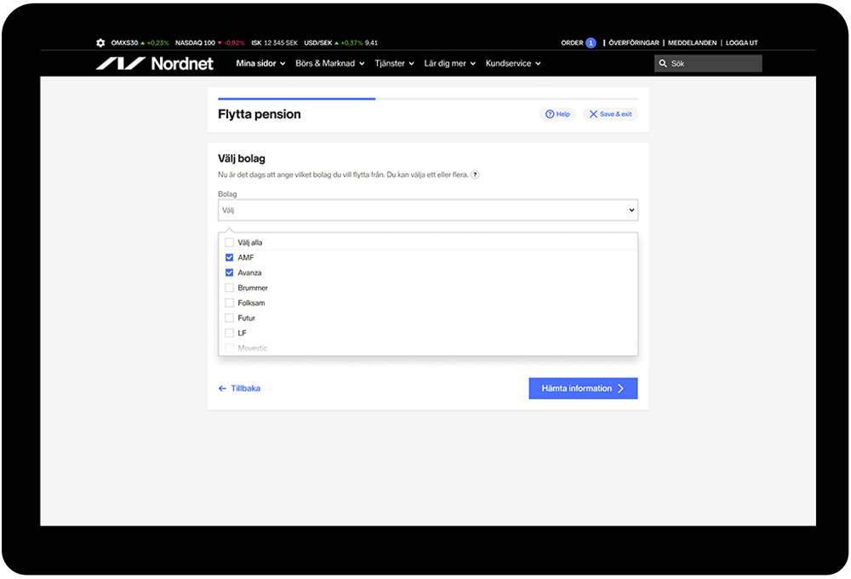The height and width of the screenshot is (579, 851).
Task: Expand the Börs & Marknad menu
Action: coord(330,64)
